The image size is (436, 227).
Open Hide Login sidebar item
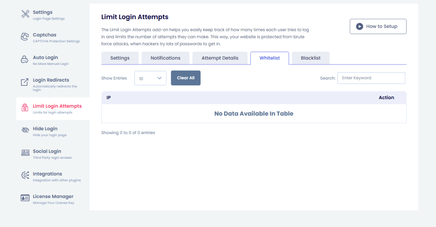tap(53, 131)
